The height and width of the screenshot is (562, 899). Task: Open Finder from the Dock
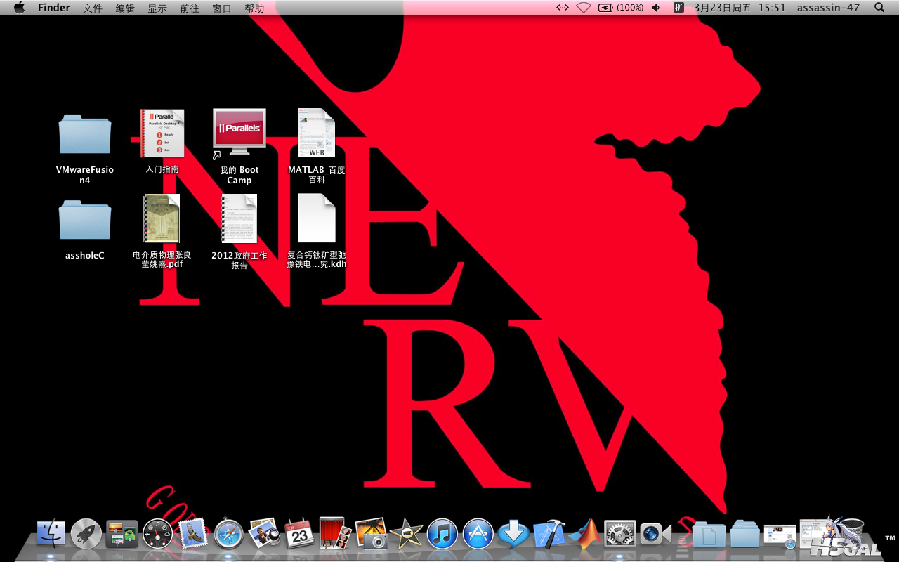pyautogui.click(x=51, y=534)
